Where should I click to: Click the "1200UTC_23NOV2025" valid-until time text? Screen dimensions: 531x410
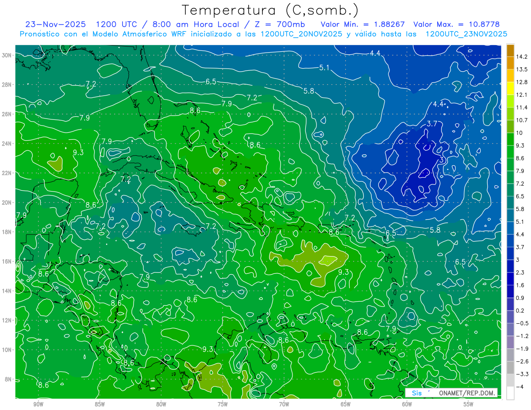(466, 34)
